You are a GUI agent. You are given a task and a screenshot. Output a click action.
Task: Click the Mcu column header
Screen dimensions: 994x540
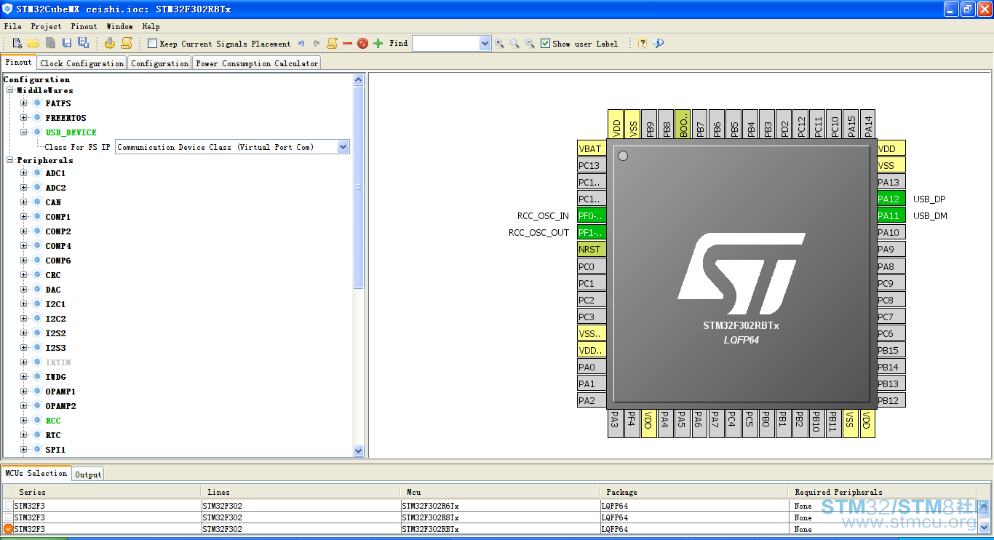click(x=500, y=492)
